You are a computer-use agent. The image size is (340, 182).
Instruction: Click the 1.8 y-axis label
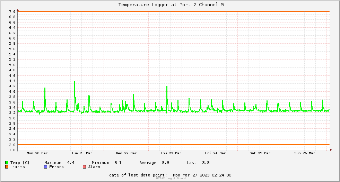12,150
